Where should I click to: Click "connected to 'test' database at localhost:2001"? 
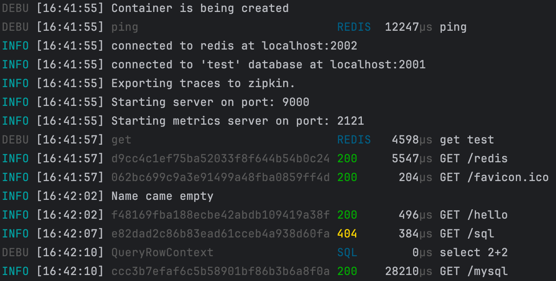[x=269, y=64]
